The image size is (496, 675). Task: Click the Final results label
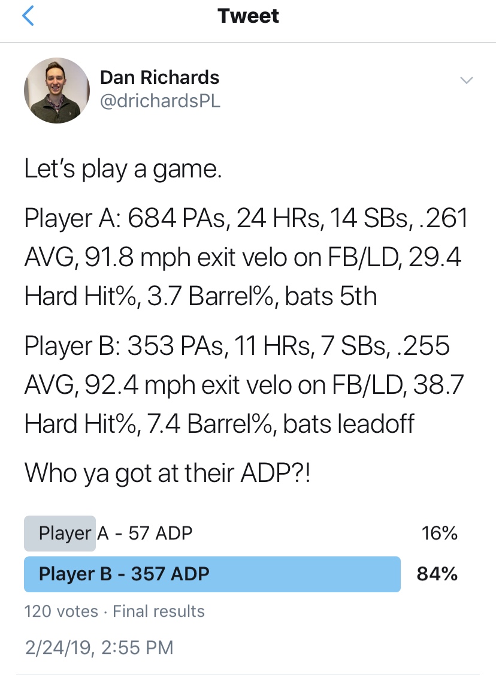click(159, 611)
